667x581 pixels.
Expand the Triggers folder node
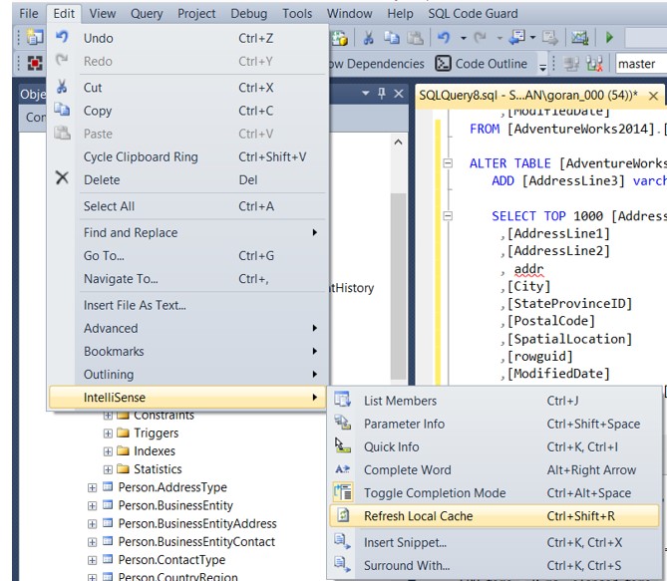tap(108, 434)
